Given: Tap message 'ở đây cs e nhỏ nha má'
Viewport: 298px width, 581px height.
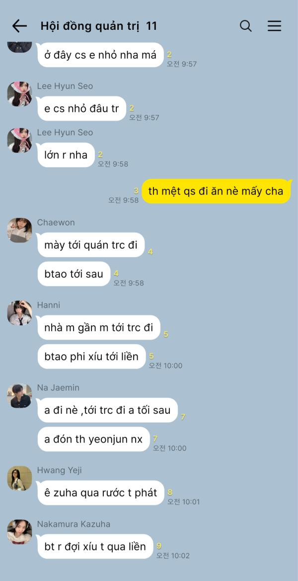Looking at the screenshot, I should (100, 55).
